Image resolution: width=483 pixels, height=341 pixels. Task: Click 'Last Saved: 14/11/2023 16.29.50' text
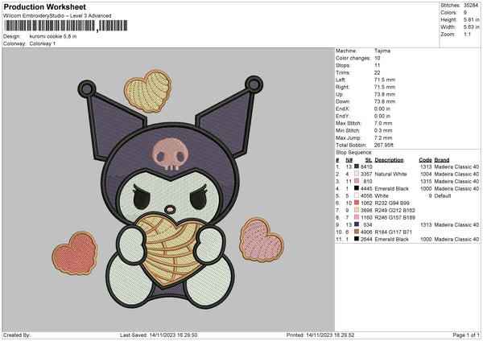coord(159,335)
